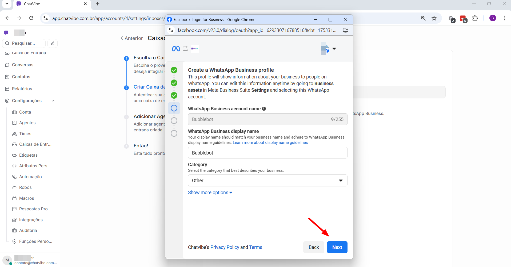Screen dimensions: 511x267
Task: Close the ChatVibe browser tab
Action: (x=85, y=4)
